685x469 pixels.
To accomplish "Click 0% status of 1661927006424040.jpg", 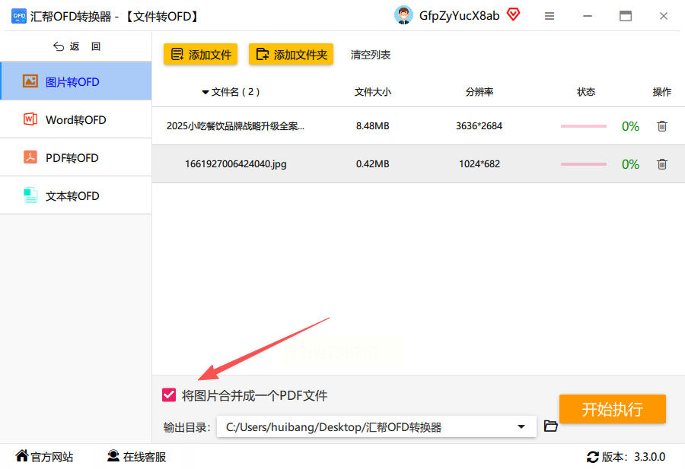I will point(630,164).
